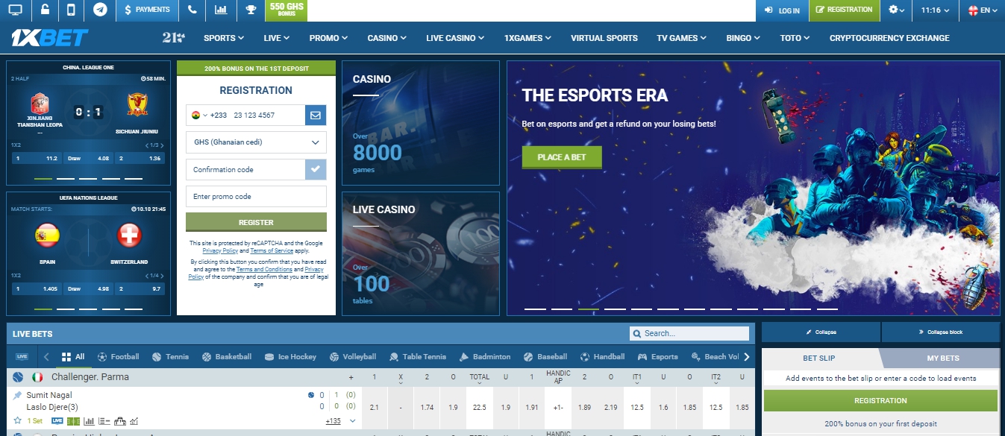Open the TV GAMES menu
The width and height of the screenshot is (1005, 436).
coord(682,38)
